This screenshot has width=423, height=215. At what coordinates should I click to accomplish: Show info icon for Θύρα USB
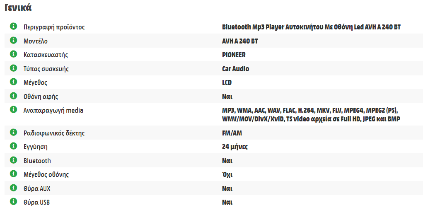pyautogui.click(x=13, y=202)
